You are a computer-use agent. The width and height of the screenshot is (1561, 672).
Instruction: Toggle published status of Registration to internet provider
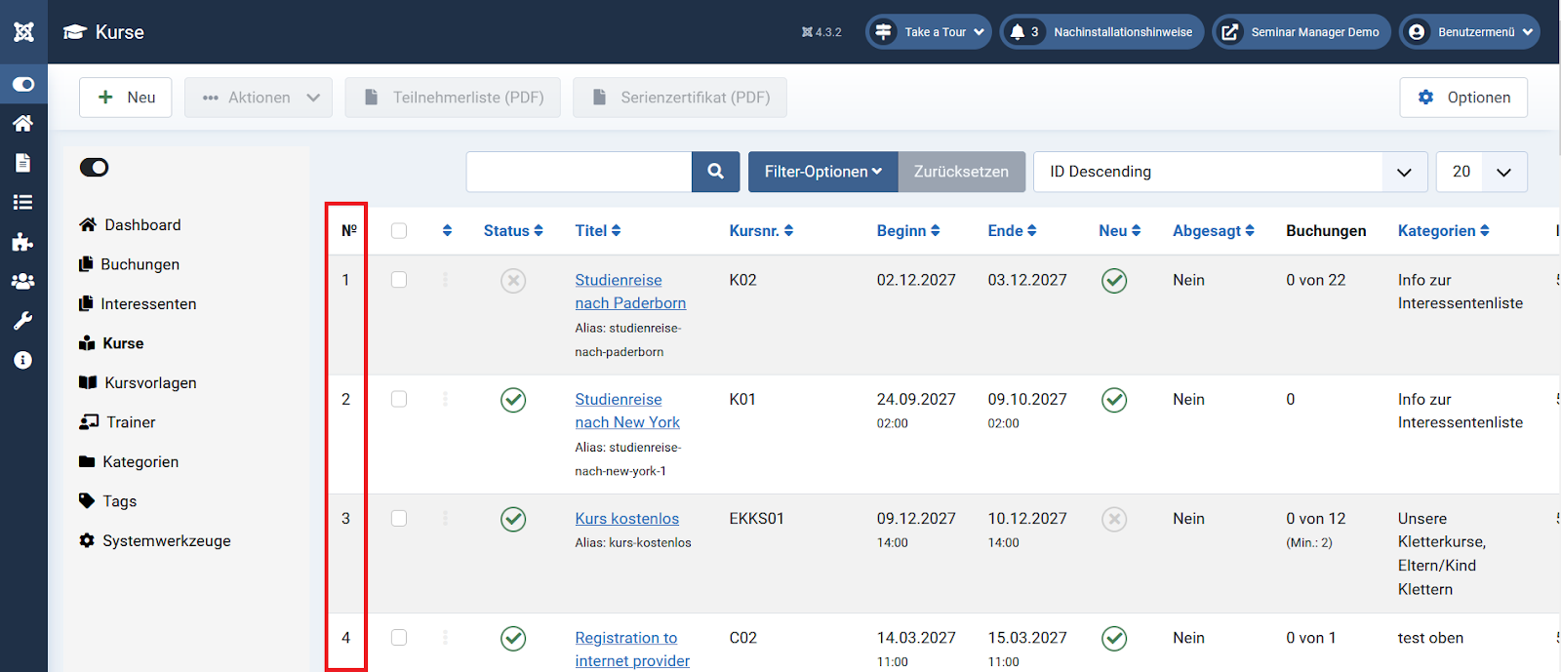pyautogui.click(x=513, y=638)
